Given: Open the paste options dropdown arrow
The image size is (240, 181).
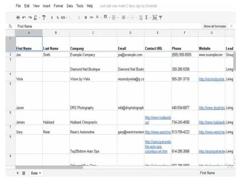Looking at the screenshot, I should [x=40, y=18].
